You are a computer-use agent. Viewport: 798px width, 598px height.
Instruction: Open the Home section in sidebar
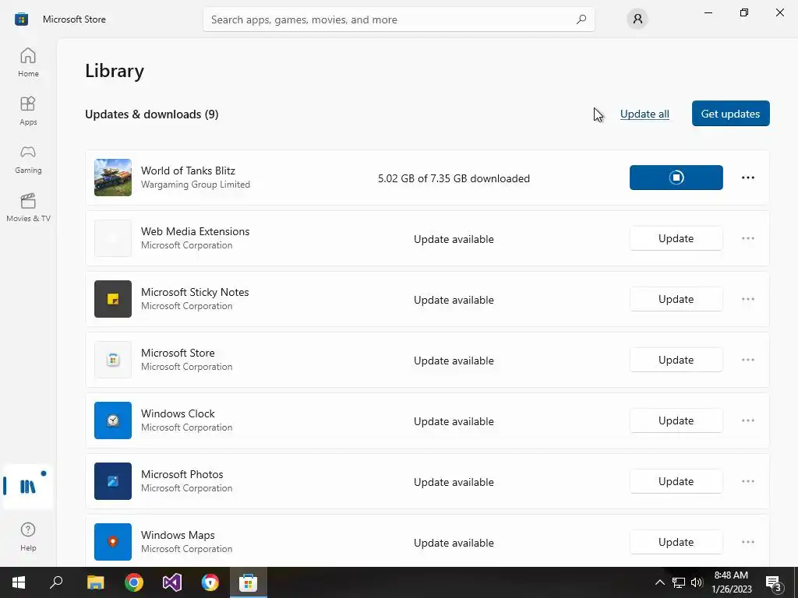28,62
